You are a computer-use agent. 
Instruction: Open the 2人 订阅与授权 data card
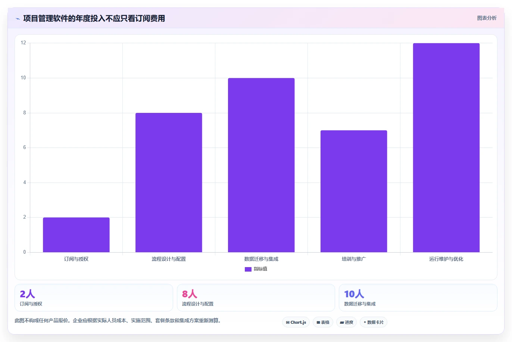point(94,298)
